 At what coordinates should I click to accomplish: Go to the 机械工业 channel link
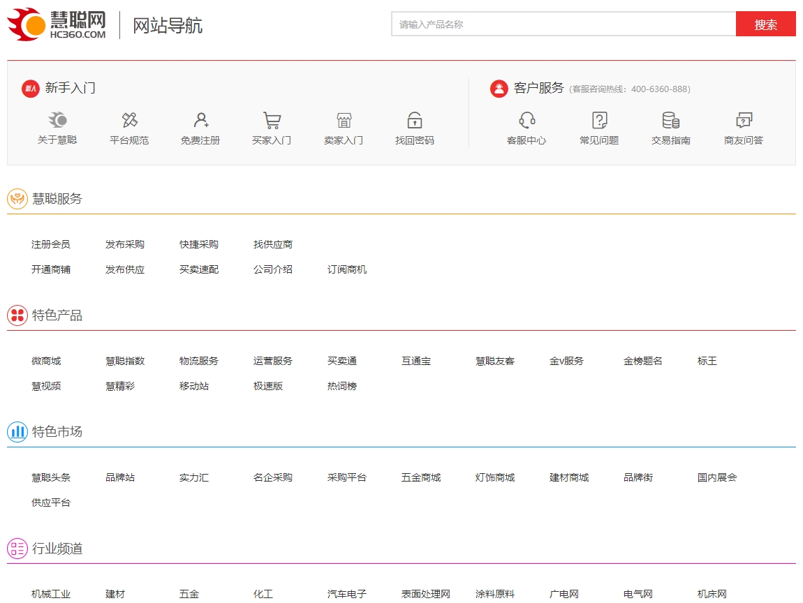pyautogui.click(x=51, y=594)
